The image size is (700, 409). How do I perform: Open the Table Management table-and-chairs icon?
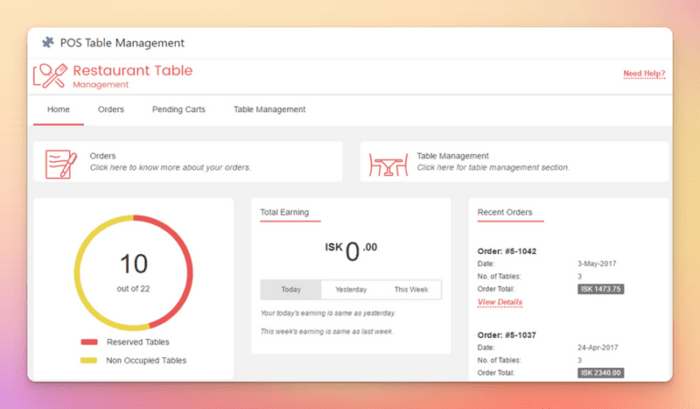point(387,164)
